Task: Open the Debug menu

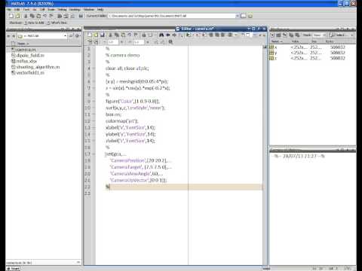Action: 62,10
